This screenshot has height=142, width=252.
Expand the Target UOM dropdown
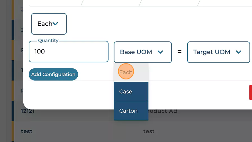218,52
